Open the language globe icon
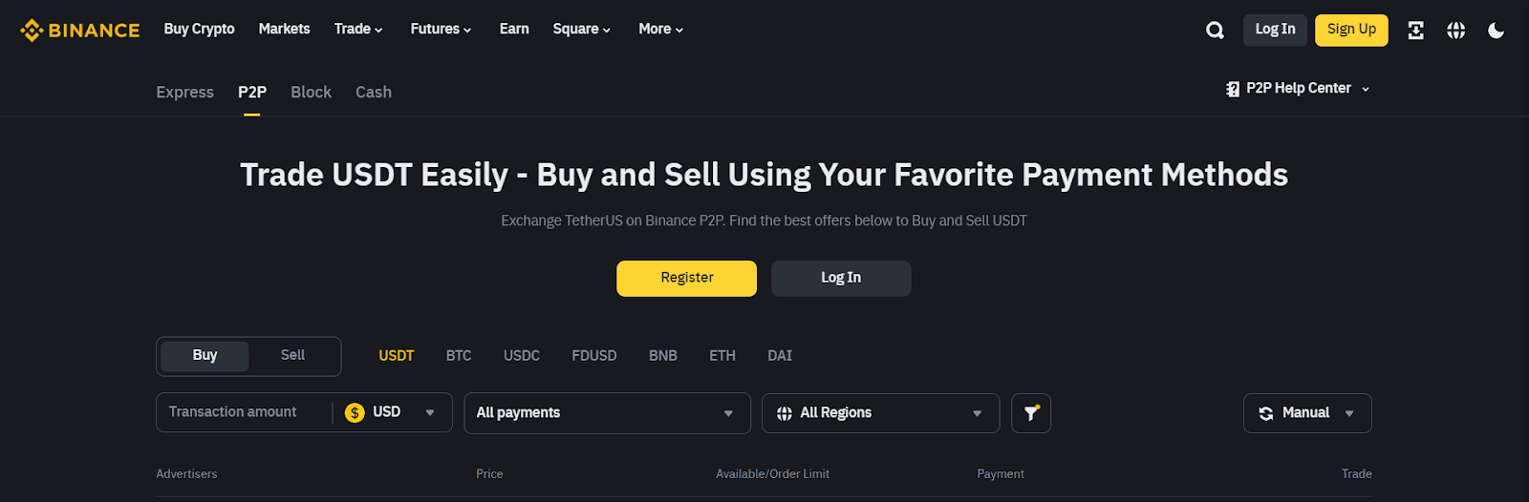Viewport: 1529px width, 502px height. (x=1455, y=31)
